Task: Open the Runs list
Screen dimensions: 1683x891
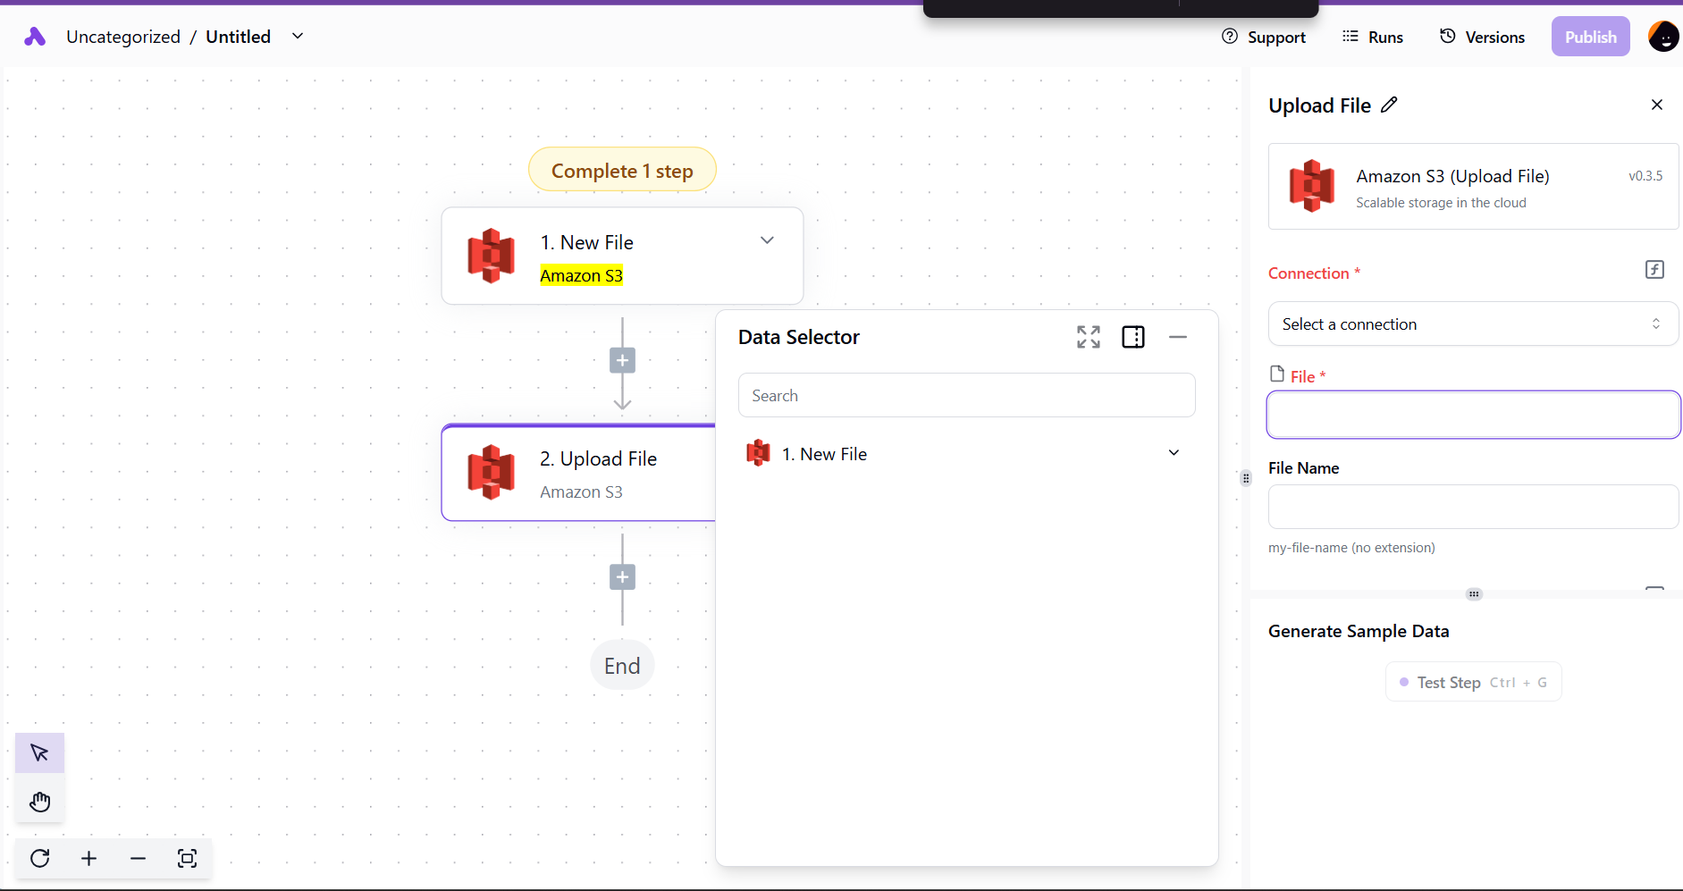Action: coord(1373,37)
